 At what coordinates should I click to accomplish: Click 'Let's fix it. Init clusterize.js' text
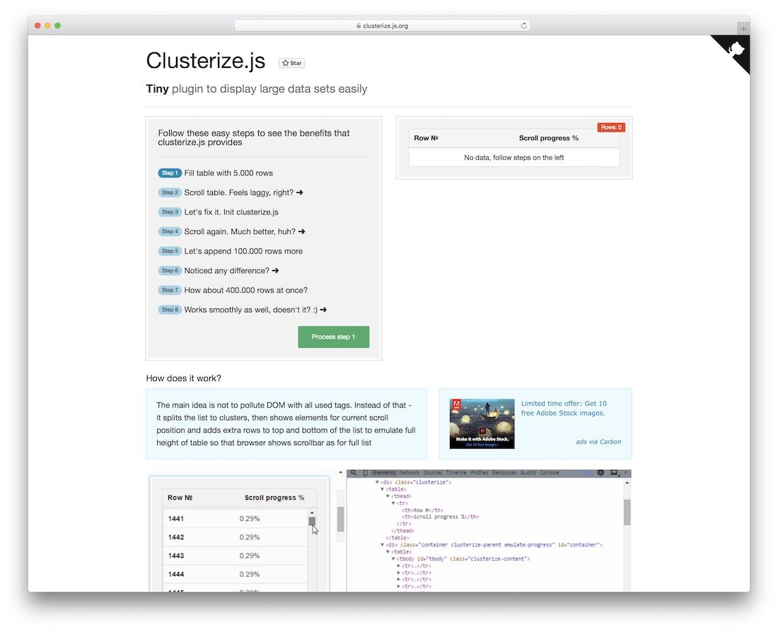(231, 212)
